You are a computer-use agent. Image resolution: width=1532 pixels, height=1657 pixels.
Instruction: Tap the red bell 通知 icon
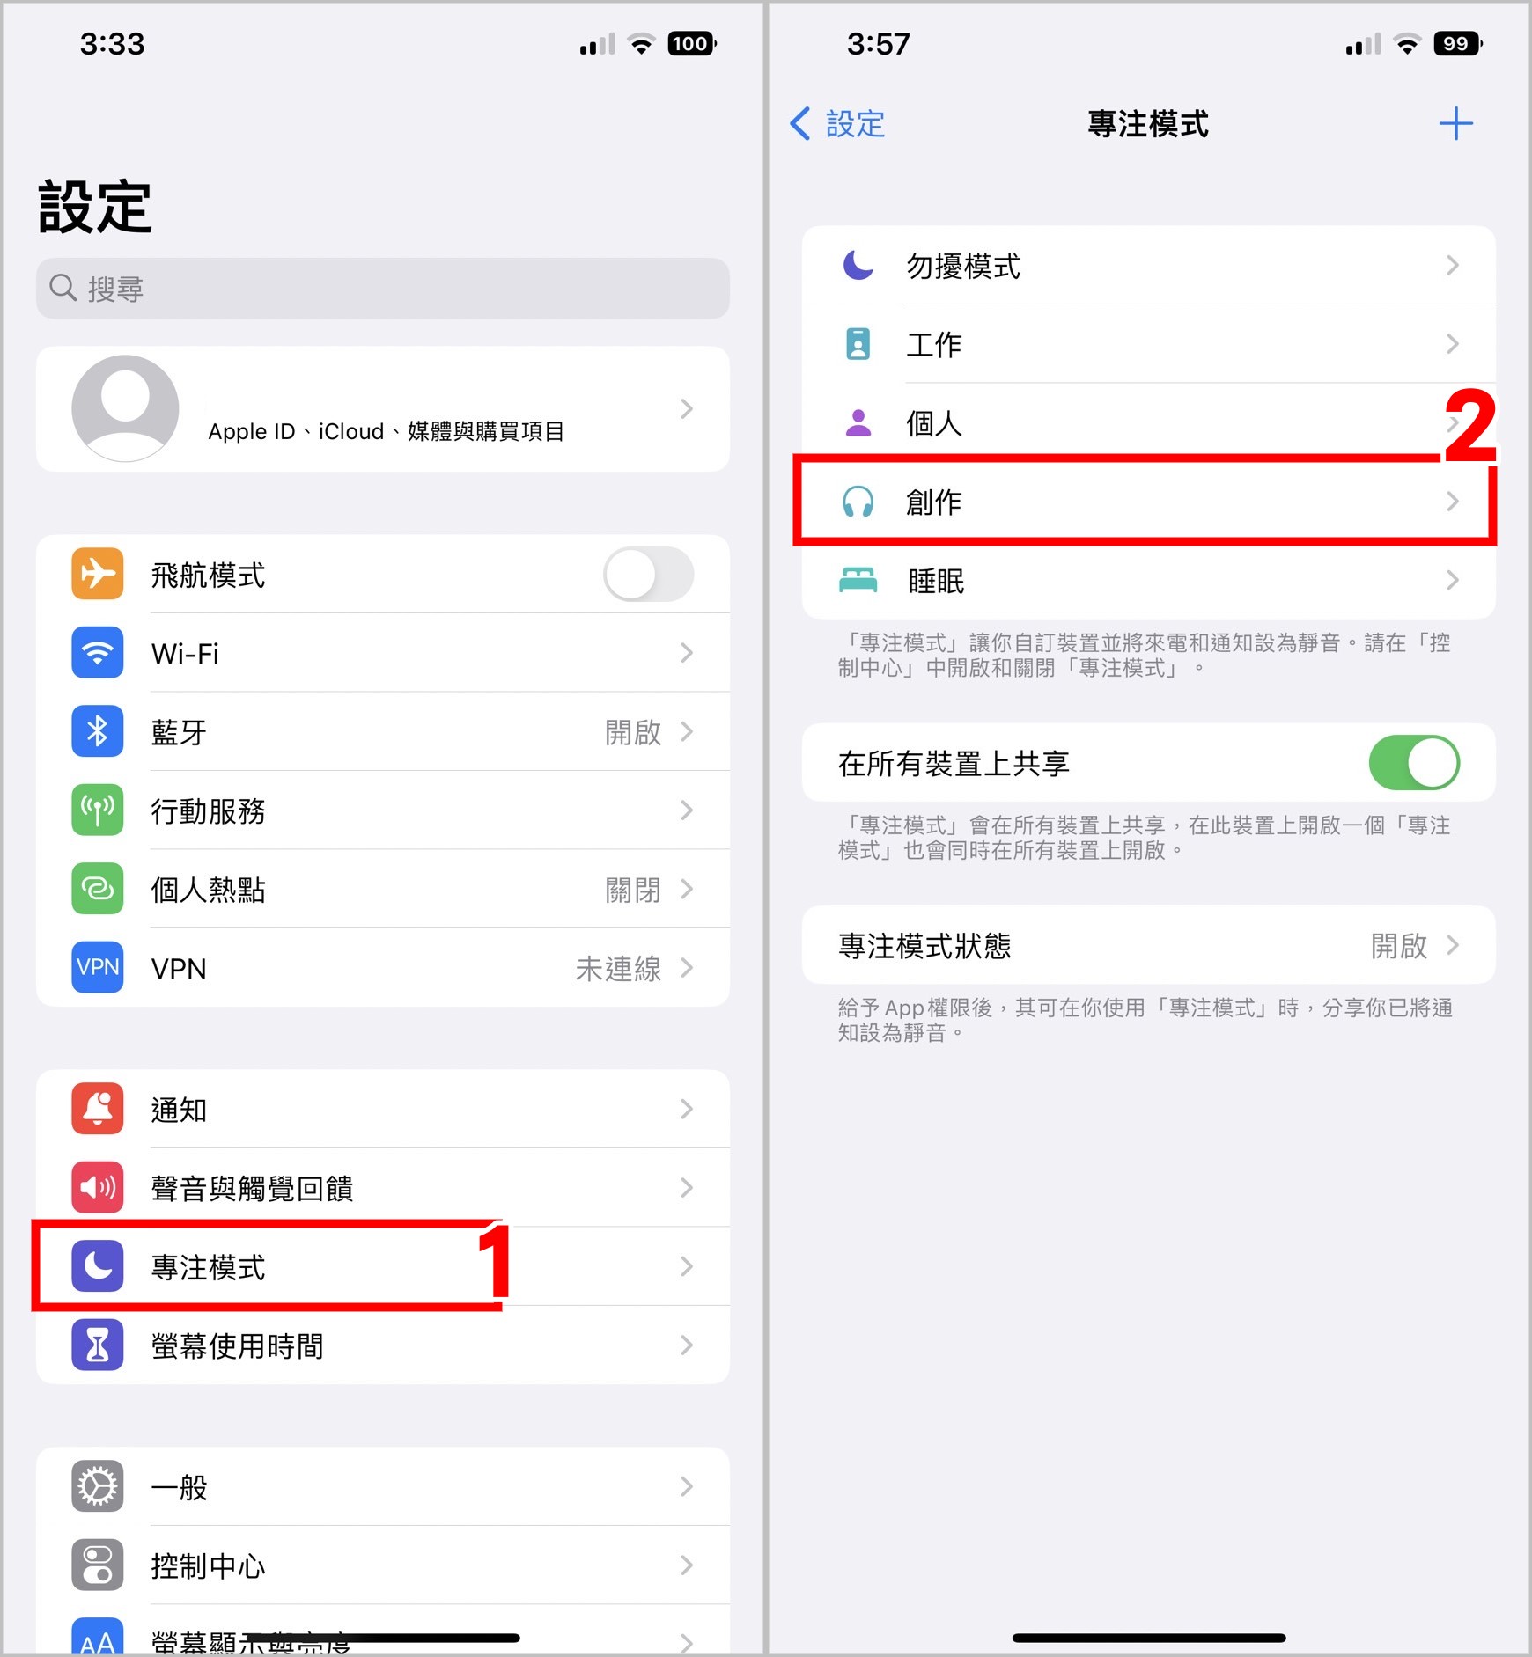98,1109
